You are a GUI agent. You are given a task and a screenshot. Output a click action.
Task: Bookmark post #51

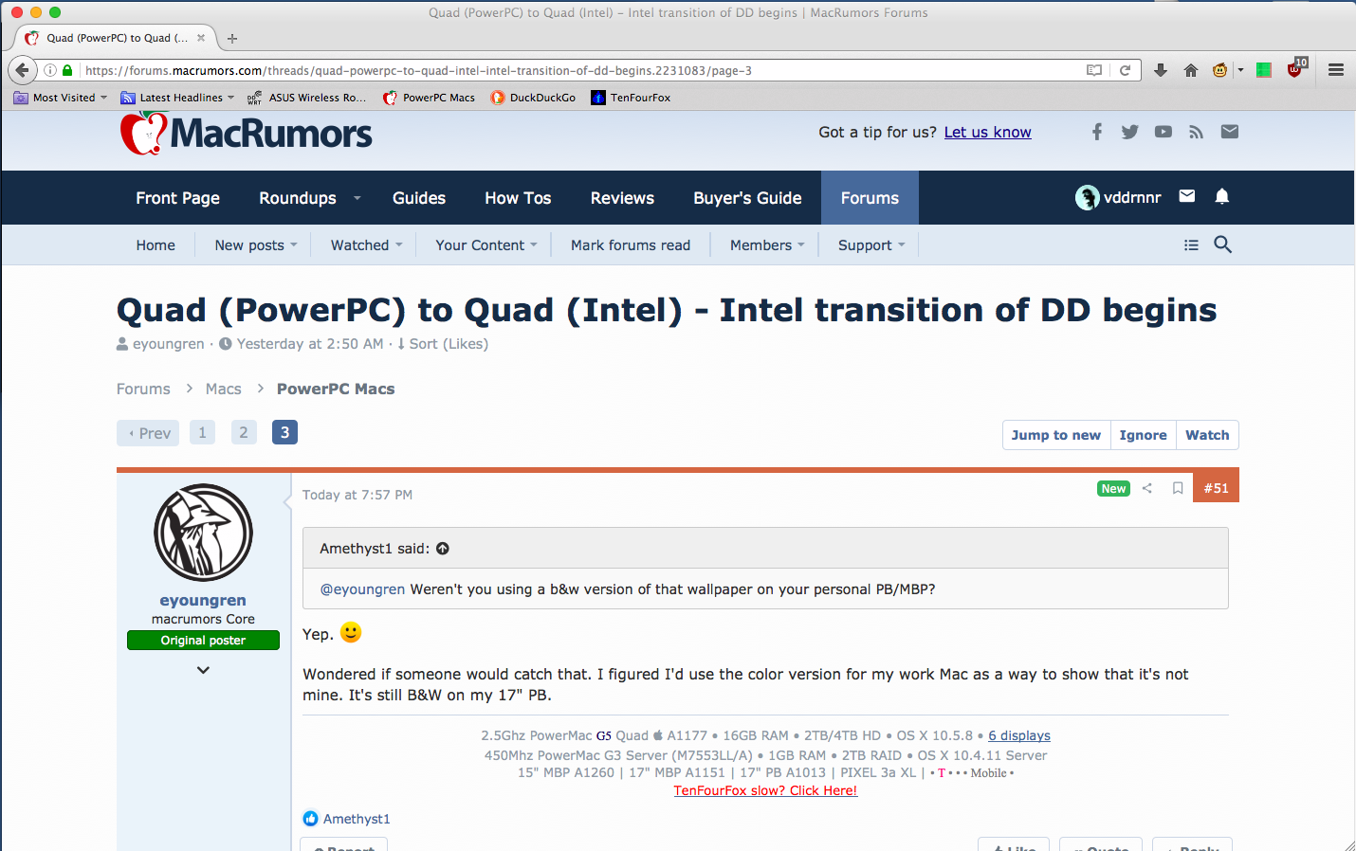pyautogui.click(x=1178, y=488)
